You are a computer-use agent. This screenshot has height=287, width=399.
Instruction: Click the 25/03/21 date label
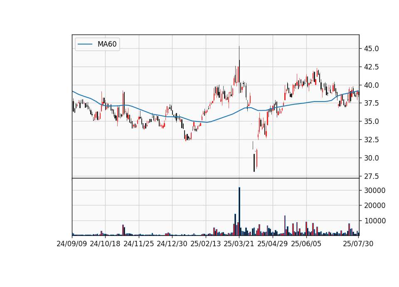[x=239, y=244]
